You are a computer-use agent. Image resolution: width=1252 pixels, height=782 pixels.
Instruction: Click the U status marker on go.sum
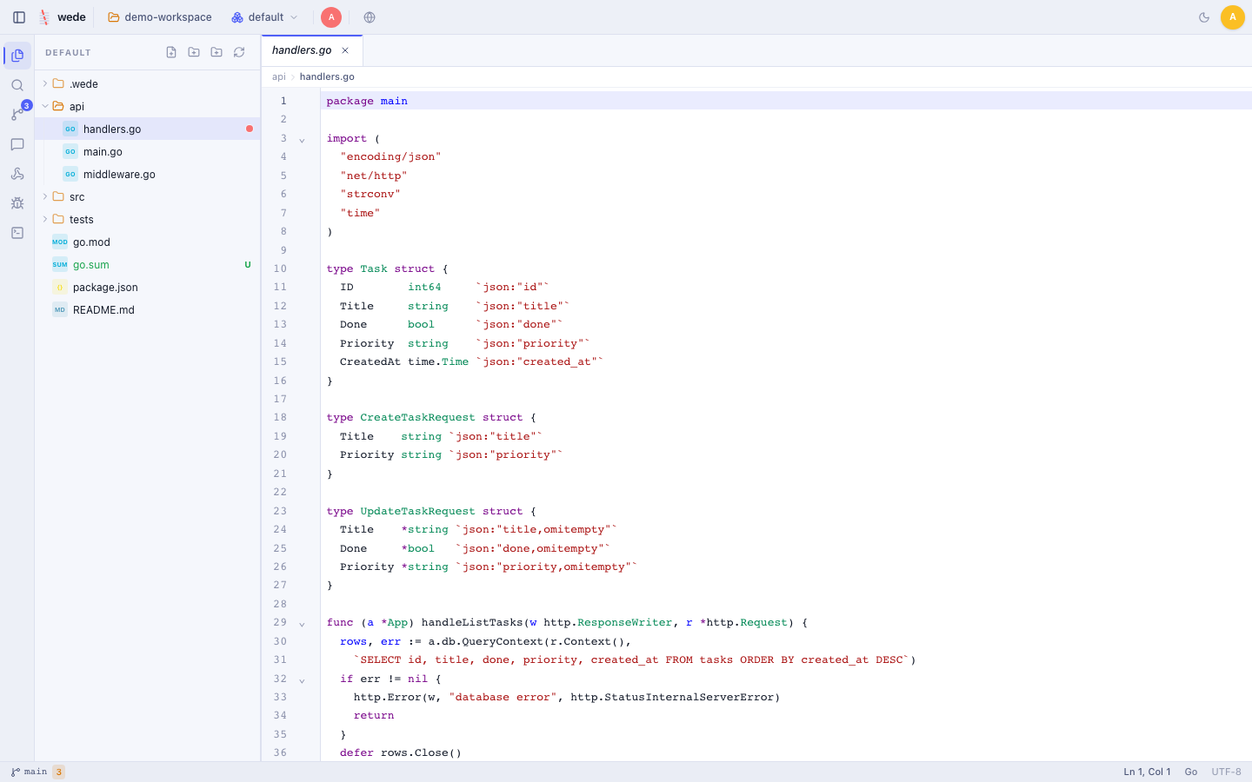pyautogui.click(x=248, y=264)
